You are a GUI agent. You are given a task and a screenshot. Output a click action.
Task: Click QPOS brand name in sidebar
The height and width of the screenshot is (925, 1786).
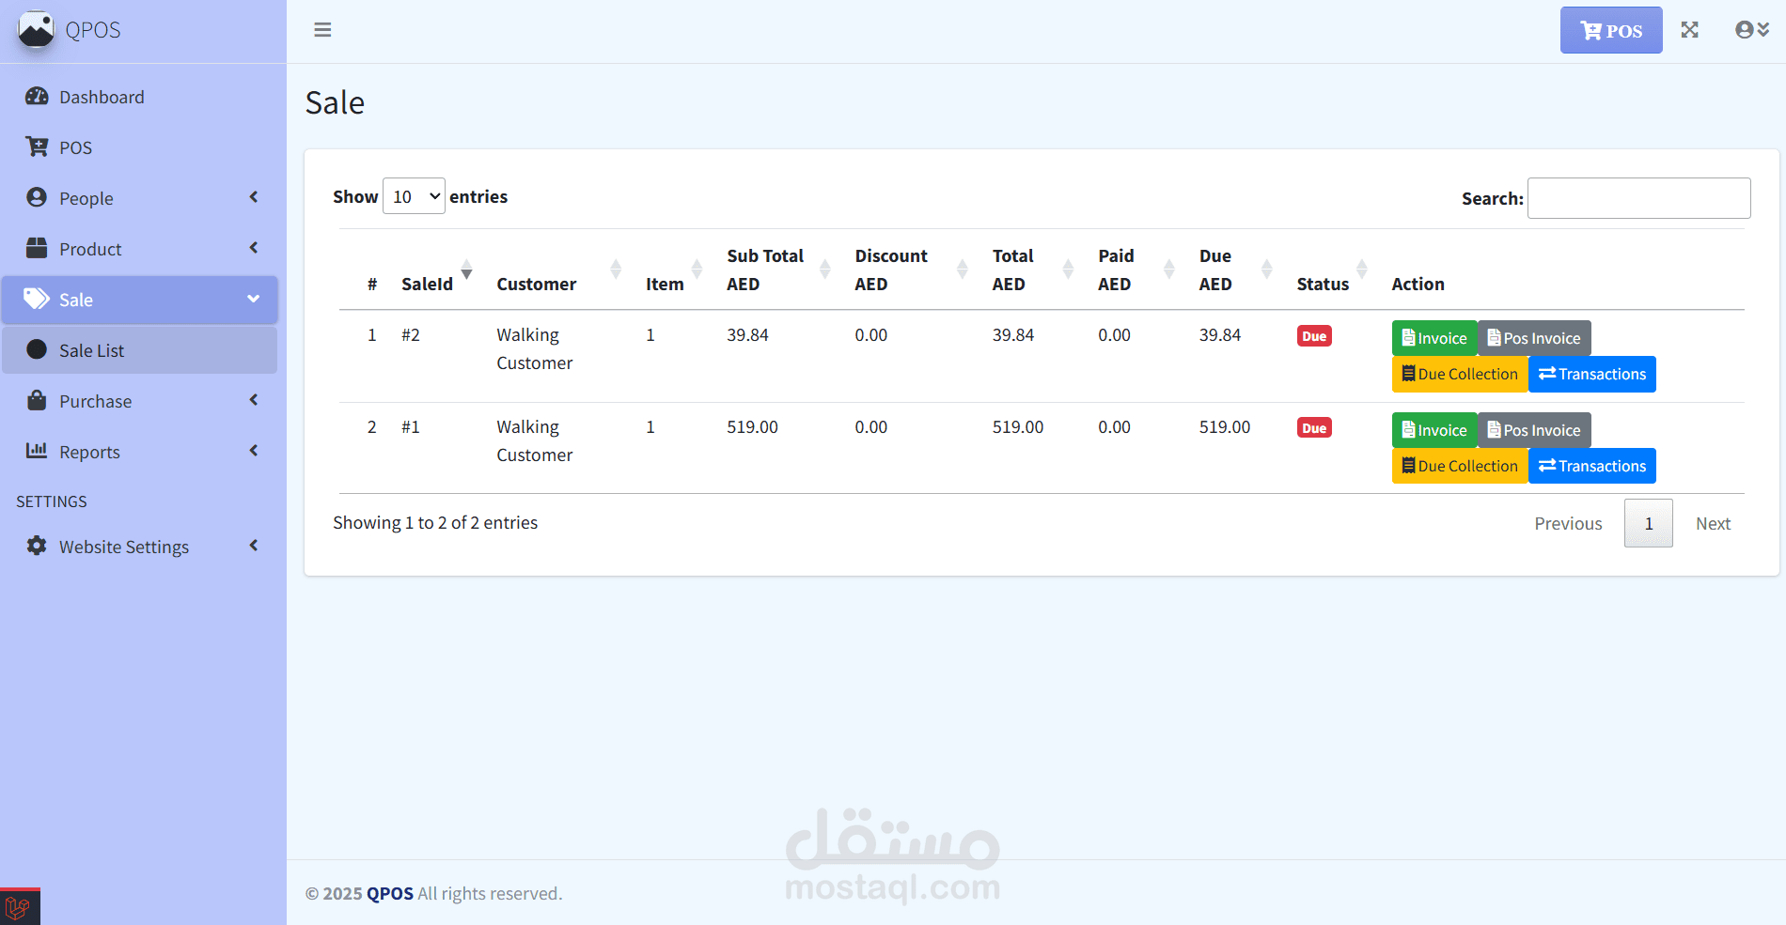tap(93, 30)
